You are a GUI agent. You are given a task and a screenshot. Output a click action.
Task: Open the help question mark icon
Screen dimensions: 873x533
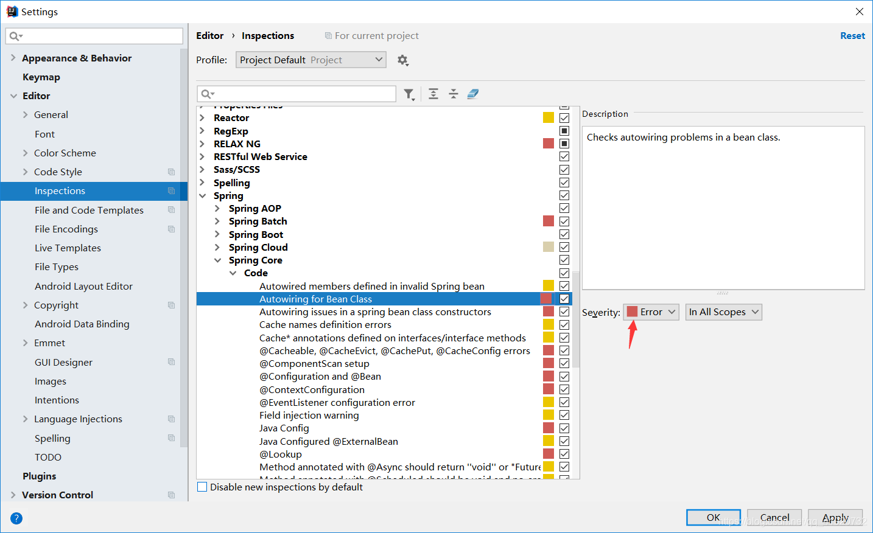click(16, 518)
